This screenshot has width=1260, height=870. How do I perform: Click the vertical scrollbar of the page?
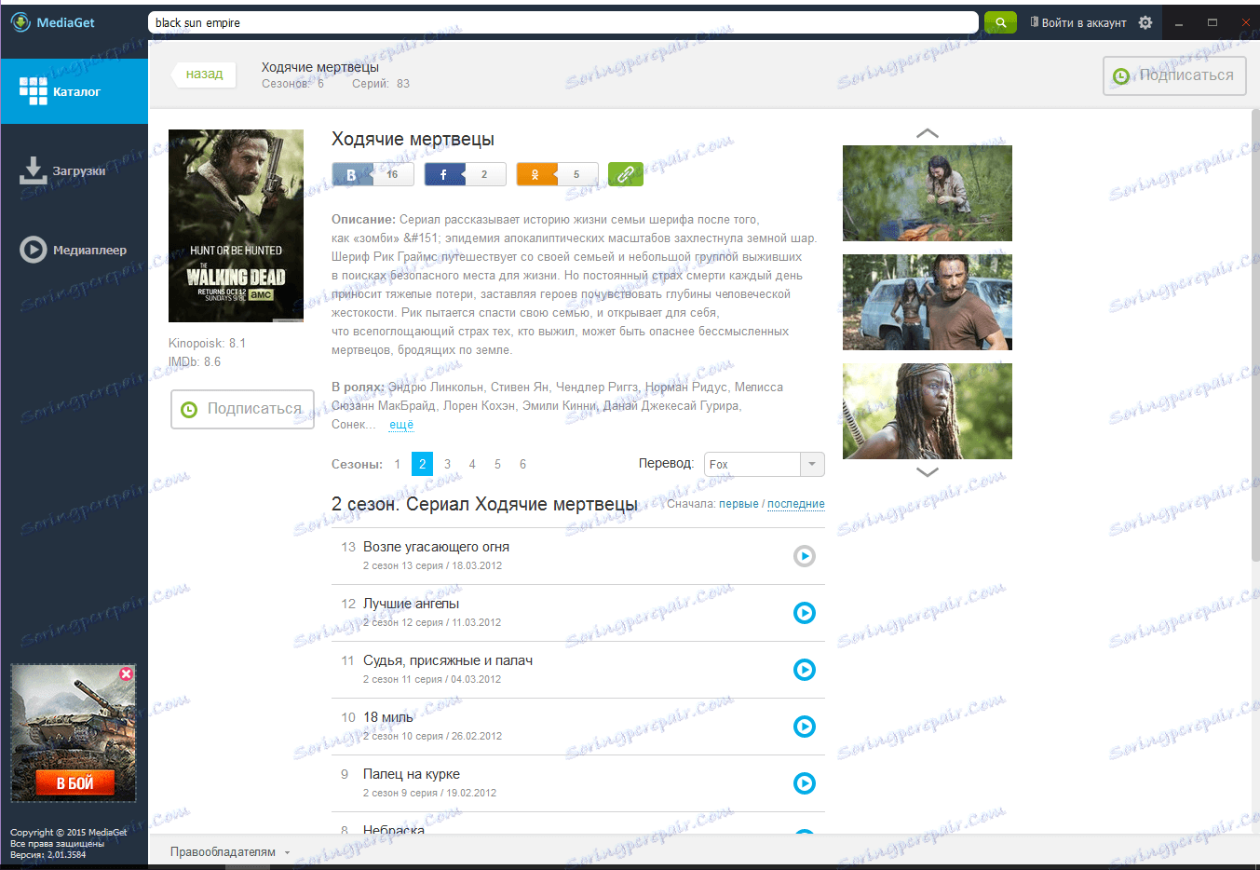pos(1255,335)
